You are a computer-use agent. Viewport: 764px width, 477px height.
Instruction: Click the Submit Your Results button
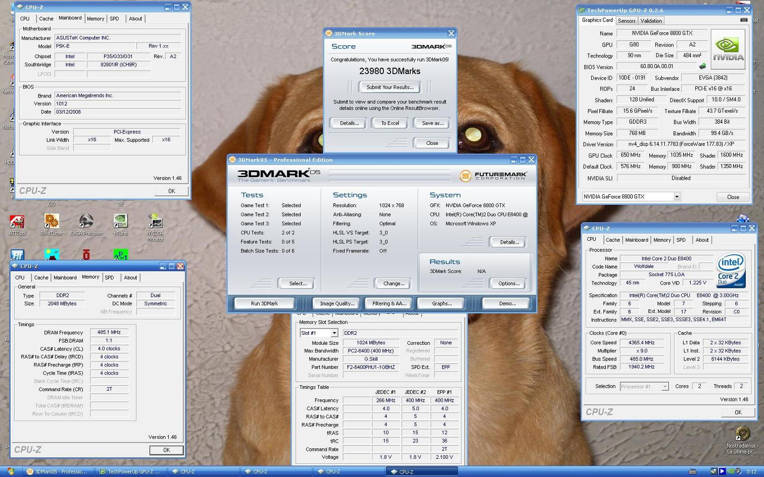click(390, 87)
